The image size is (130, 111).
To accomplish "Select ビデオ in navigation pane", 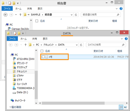I will coord(19,80).
